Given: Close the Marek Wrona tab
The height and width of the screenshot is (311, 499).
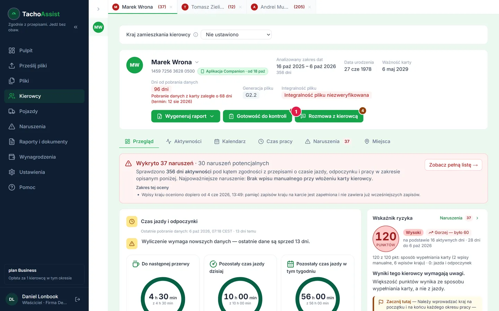Looking at the screenshot, I should pos(171,7).
